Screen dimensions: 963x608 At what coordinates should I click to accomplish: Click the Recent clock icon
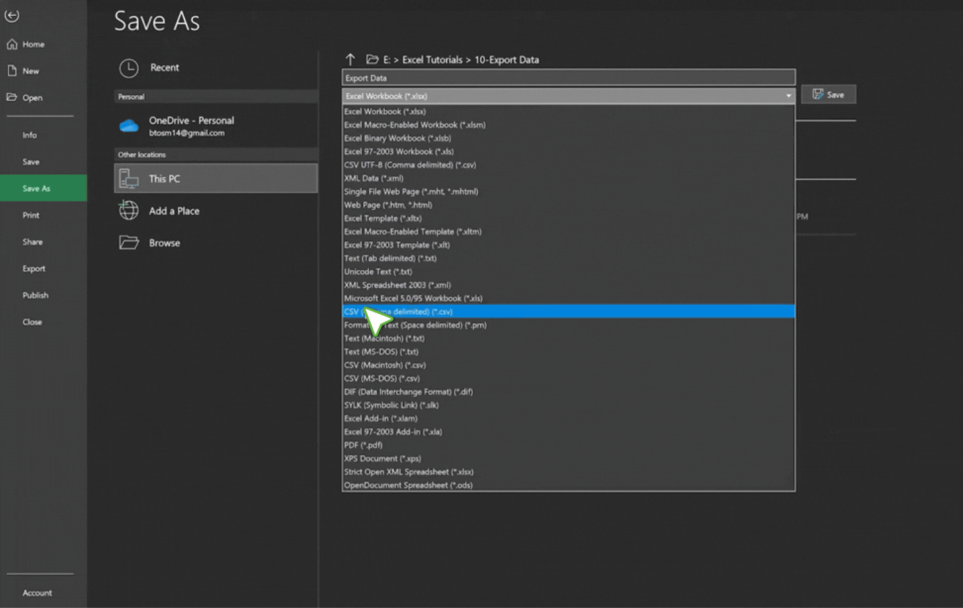[x=129, y=68]
